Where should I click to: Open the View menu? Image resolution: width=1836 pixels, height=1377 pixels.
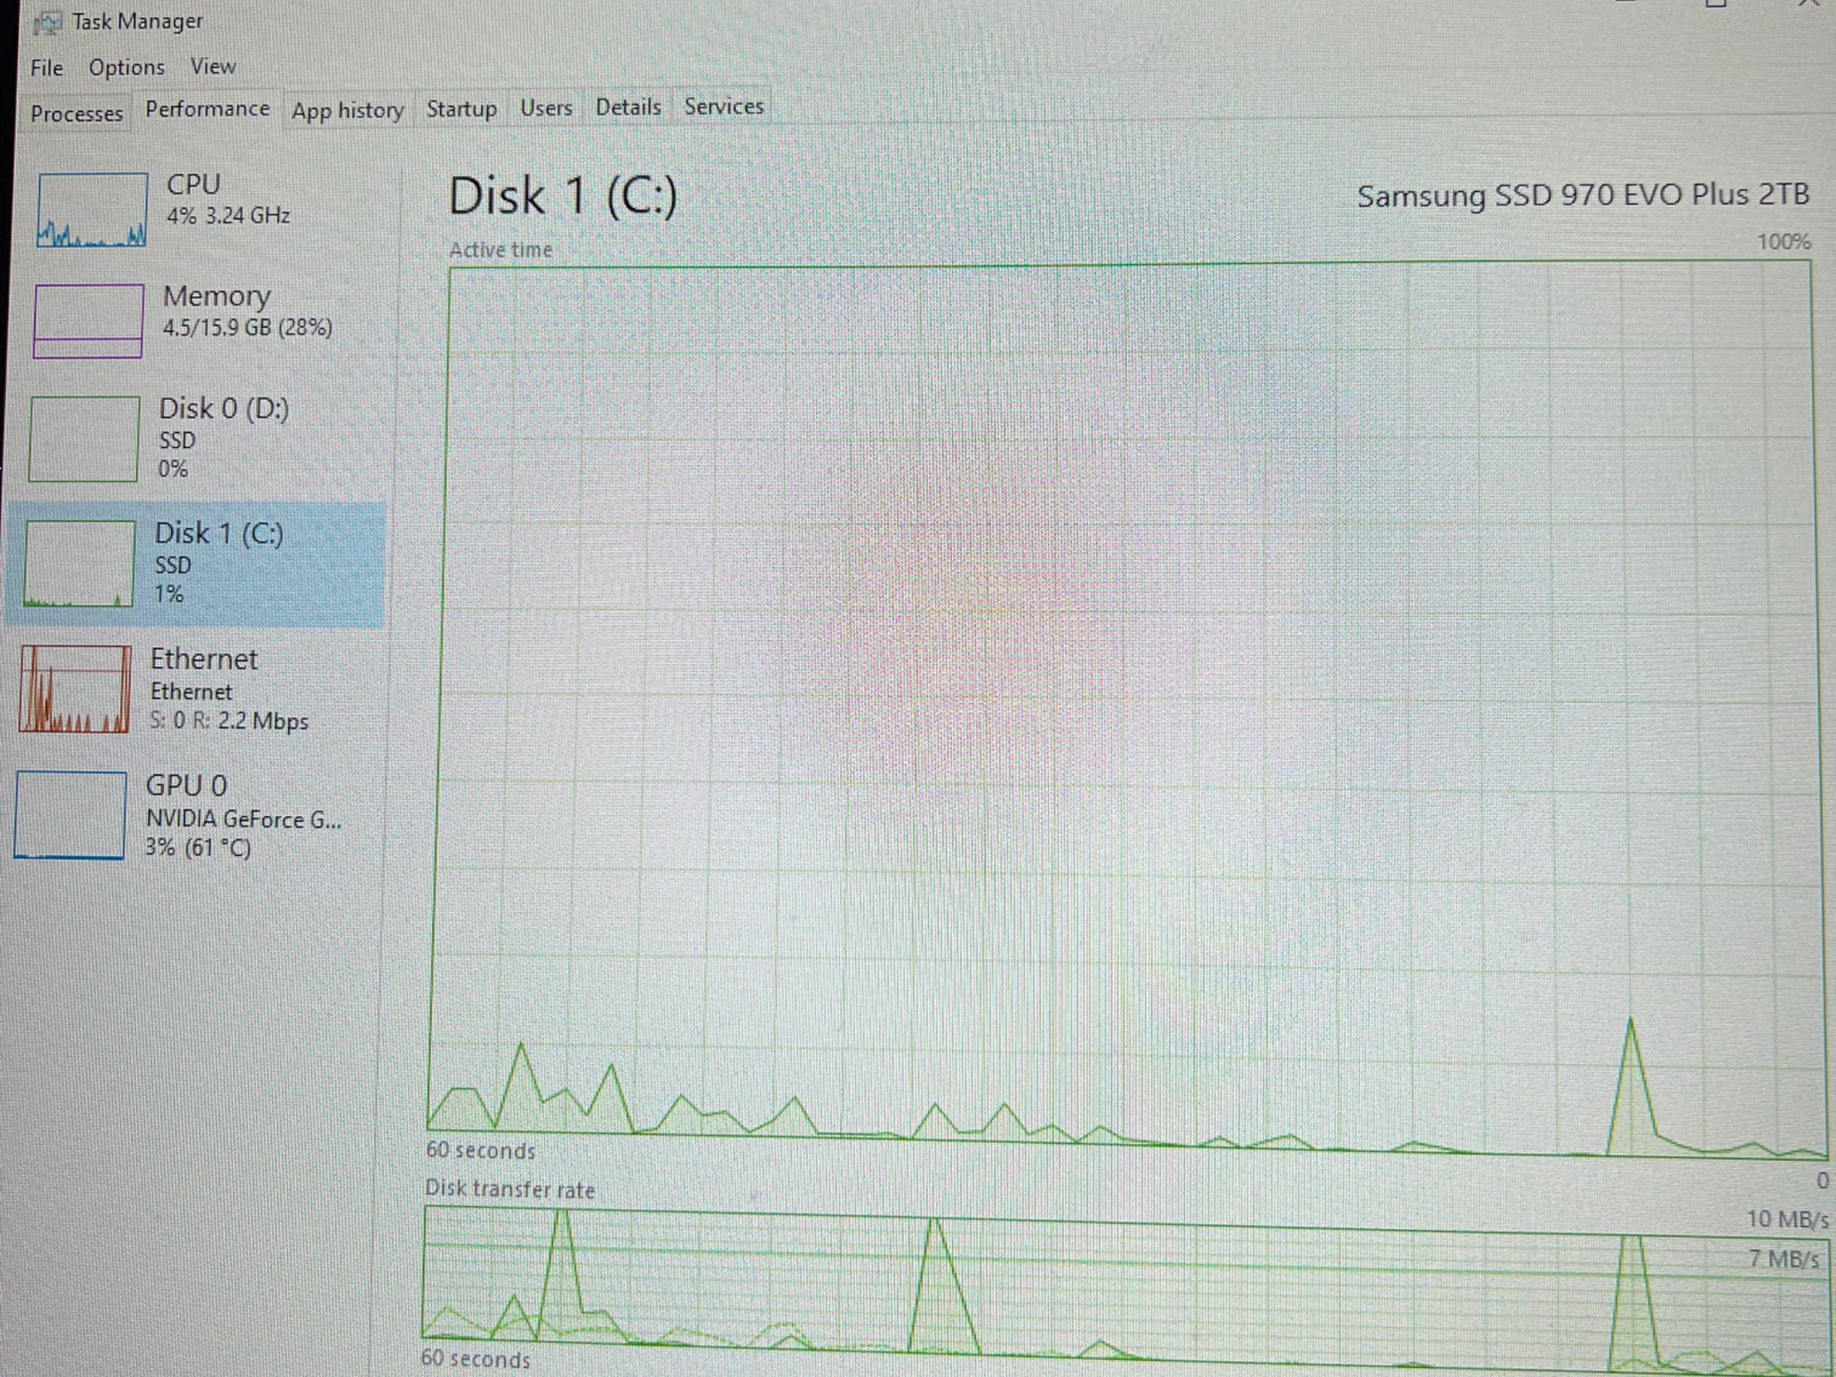212,66
